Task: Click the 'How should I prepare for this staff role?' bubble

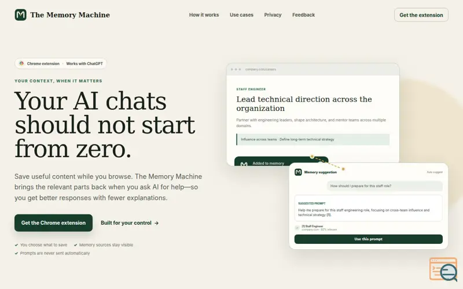Action: pos(385,186)
